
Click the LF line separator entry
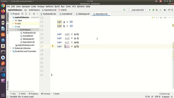click(x=152, y=97)
